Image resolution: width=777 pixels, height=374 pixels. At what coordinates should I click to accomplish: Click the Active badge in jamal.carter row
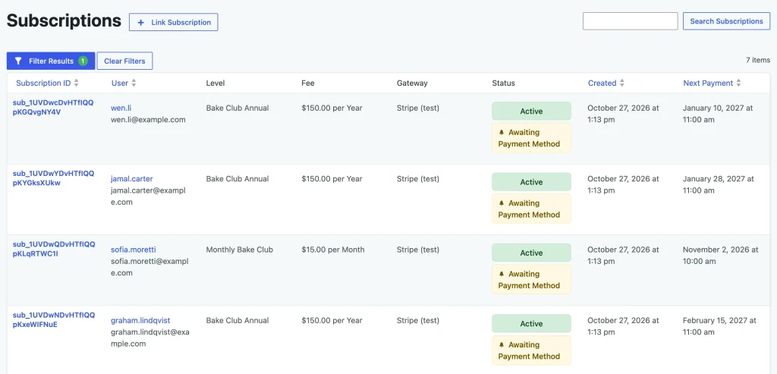(x=531, y=182)
